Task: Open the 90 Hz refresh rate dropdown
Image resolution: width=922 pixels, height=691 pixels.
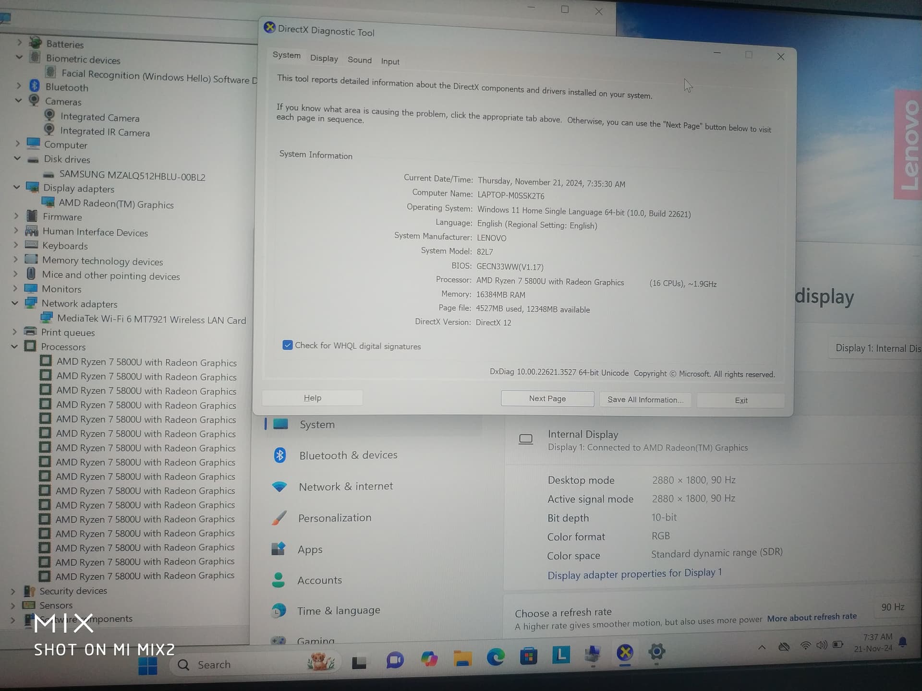Action: [896, 607]
